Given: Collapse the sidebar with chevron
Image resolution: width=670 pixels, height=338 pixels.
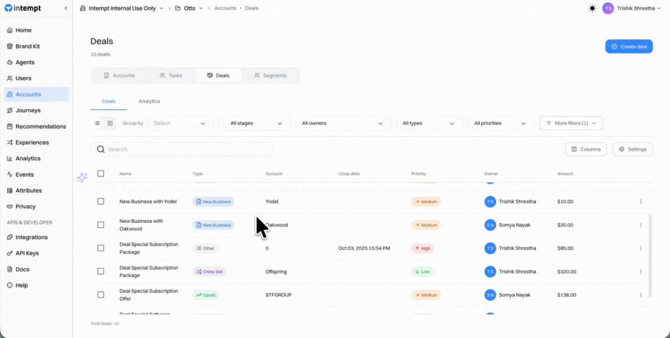Looking at the screenshot, I should point(66,8).
